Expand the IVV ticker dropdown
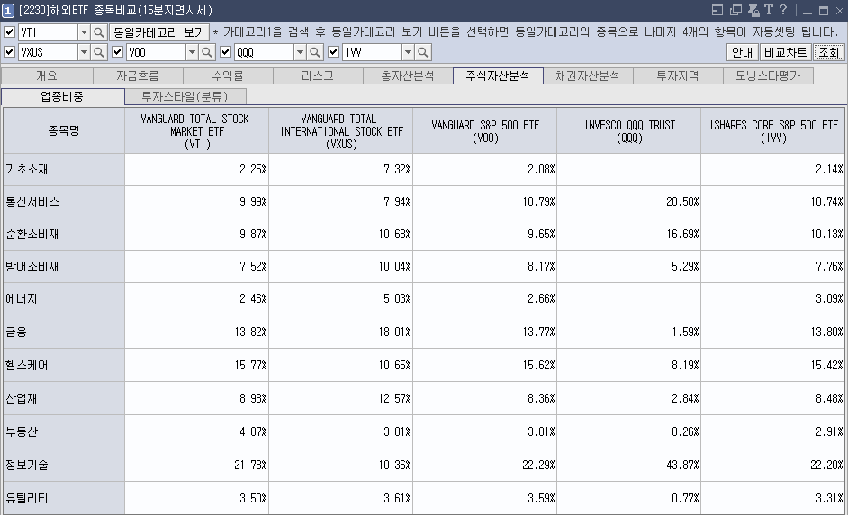The image size is (848, 515). [409, 52]
